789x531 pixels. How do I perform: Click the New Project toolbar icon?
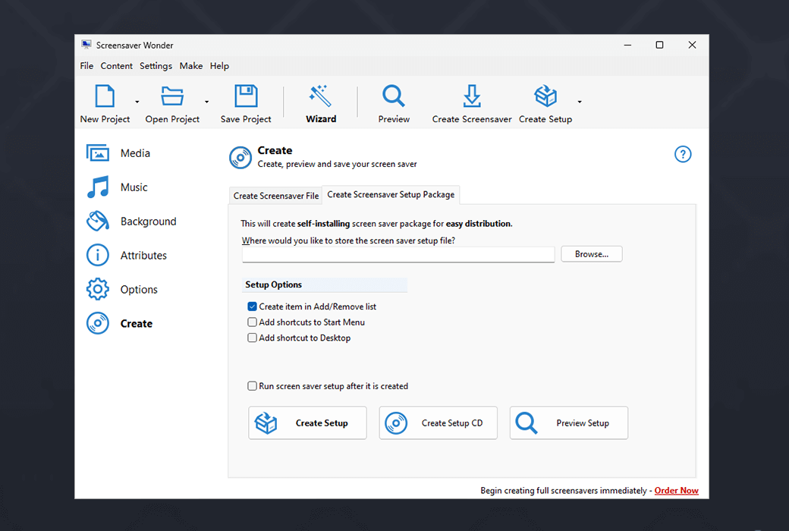[105, 96]
